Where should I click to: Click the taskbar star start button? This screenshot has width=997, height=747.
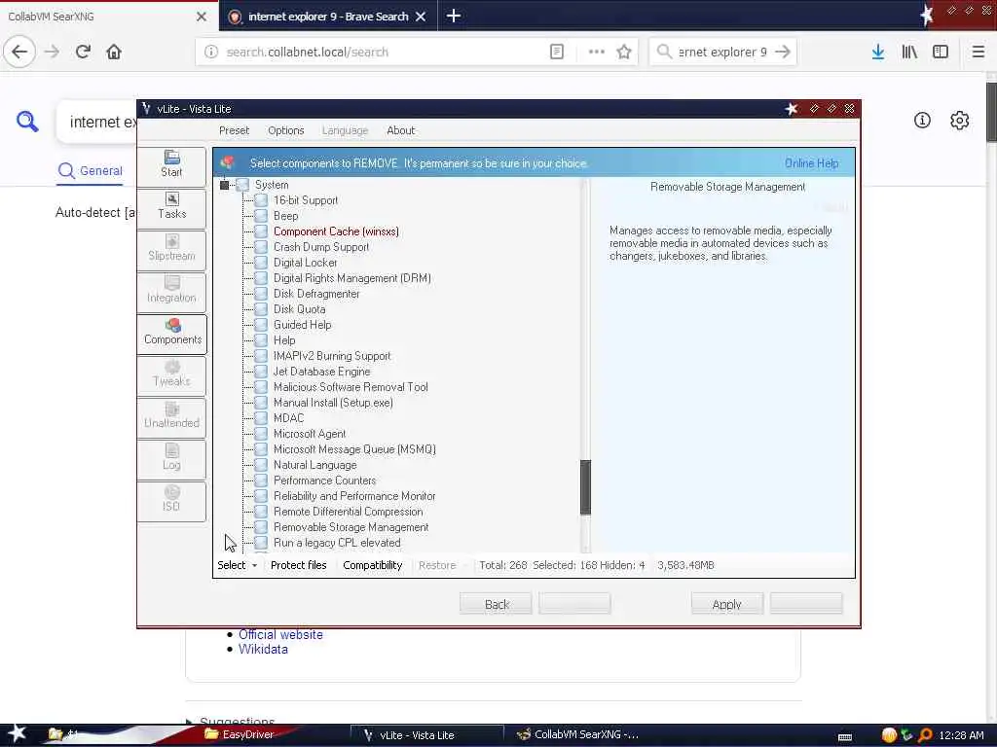pyautogui.click(x=17, y=733)
